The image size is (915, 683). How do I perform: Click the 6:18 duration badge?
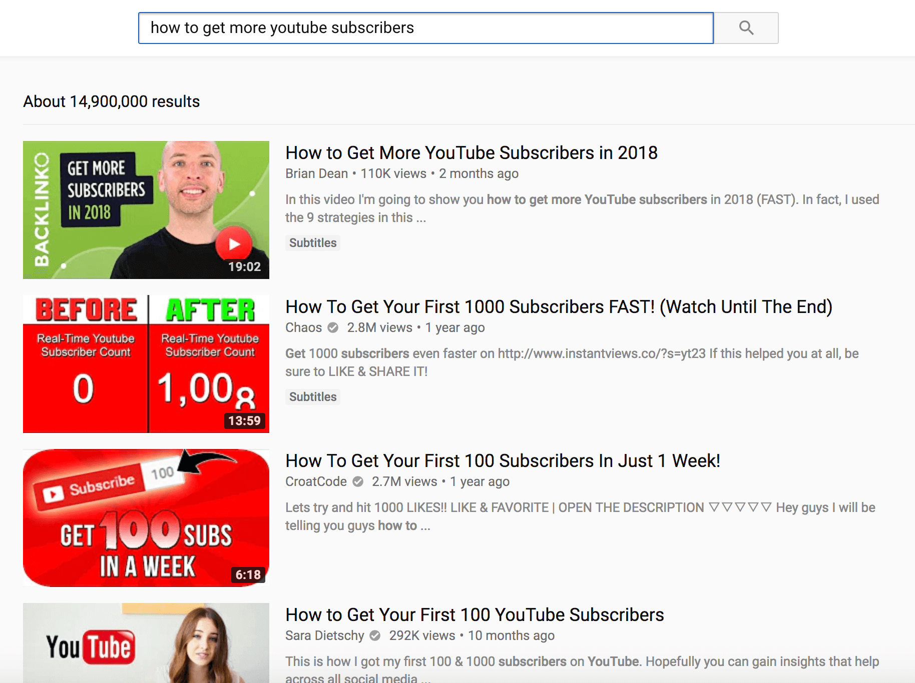(x=248, y=575)
